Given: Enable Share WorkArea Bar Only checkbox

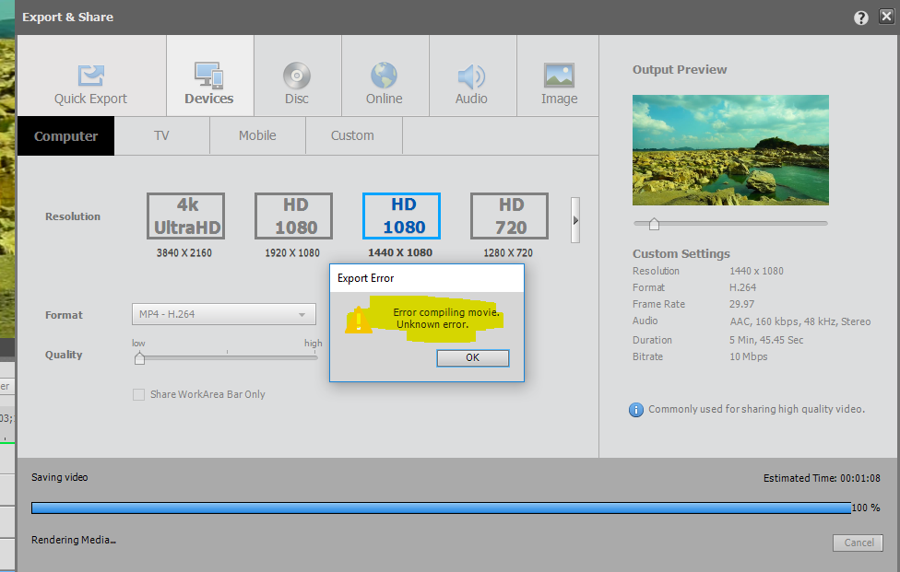Looking at the screenshot, I should (x=138, y=394).
